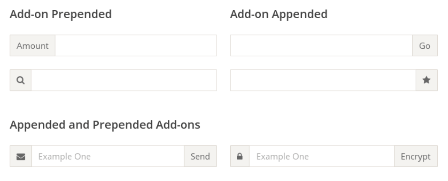Click the envelope mail icon
448x181 pixels.
[x=21, y=156]
